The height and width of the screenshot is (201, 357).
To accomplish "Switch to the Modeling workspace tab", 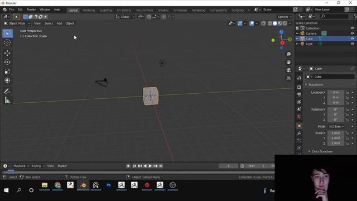I will click(x=89, y=10).
